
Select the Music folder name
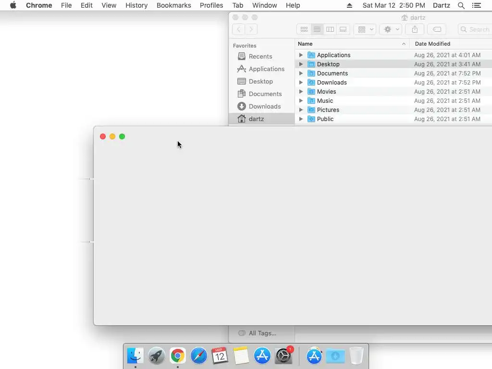pos(325,101)
